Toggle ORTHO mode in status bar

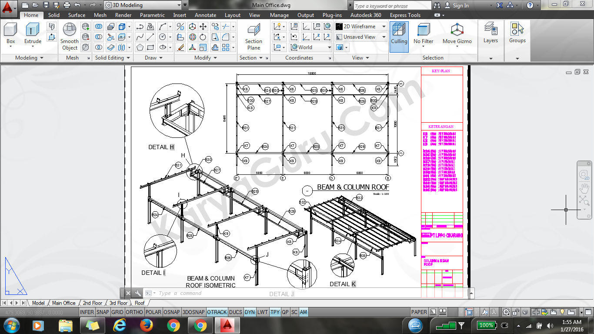coord(134,312)
